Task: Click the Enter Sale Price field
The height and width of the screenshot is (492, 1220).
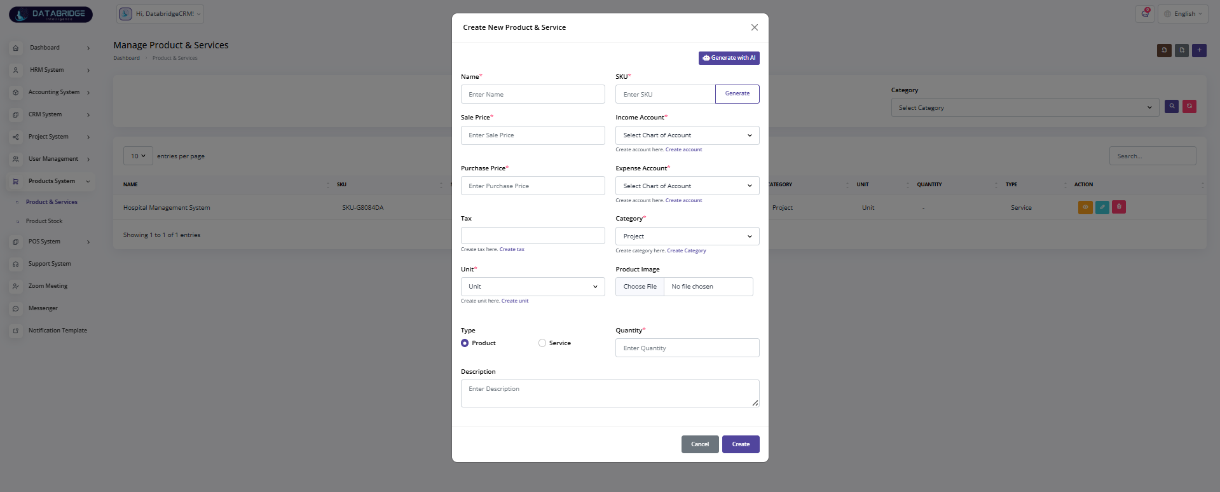Action: coord(533,135)
